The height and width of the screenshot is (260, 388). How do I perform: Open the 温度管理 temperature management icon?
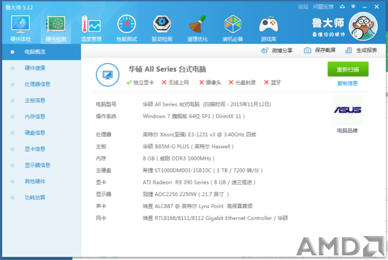point(91,28)
